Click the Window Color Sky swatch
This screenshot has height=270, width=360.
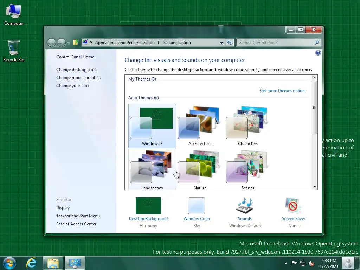point(197,206)
